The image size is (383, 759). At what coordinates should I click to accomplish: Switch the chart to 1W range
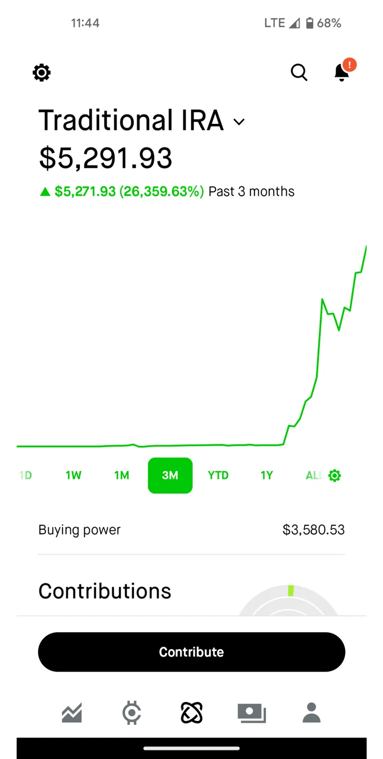73,475
